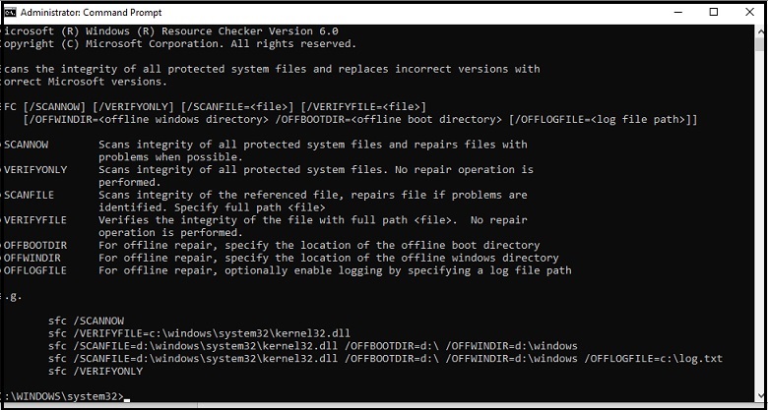768x410 pixels.
Task: Click the VERIFYONLY option in the description list
Action: (35, 170)
